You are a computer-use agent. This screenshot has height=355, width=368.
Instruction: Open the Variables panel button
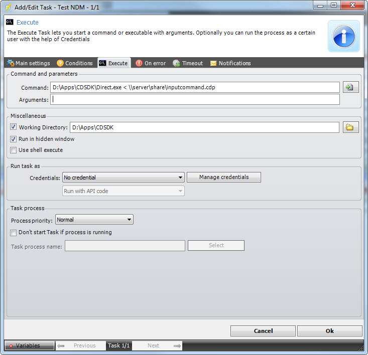[x=30, y=345]
